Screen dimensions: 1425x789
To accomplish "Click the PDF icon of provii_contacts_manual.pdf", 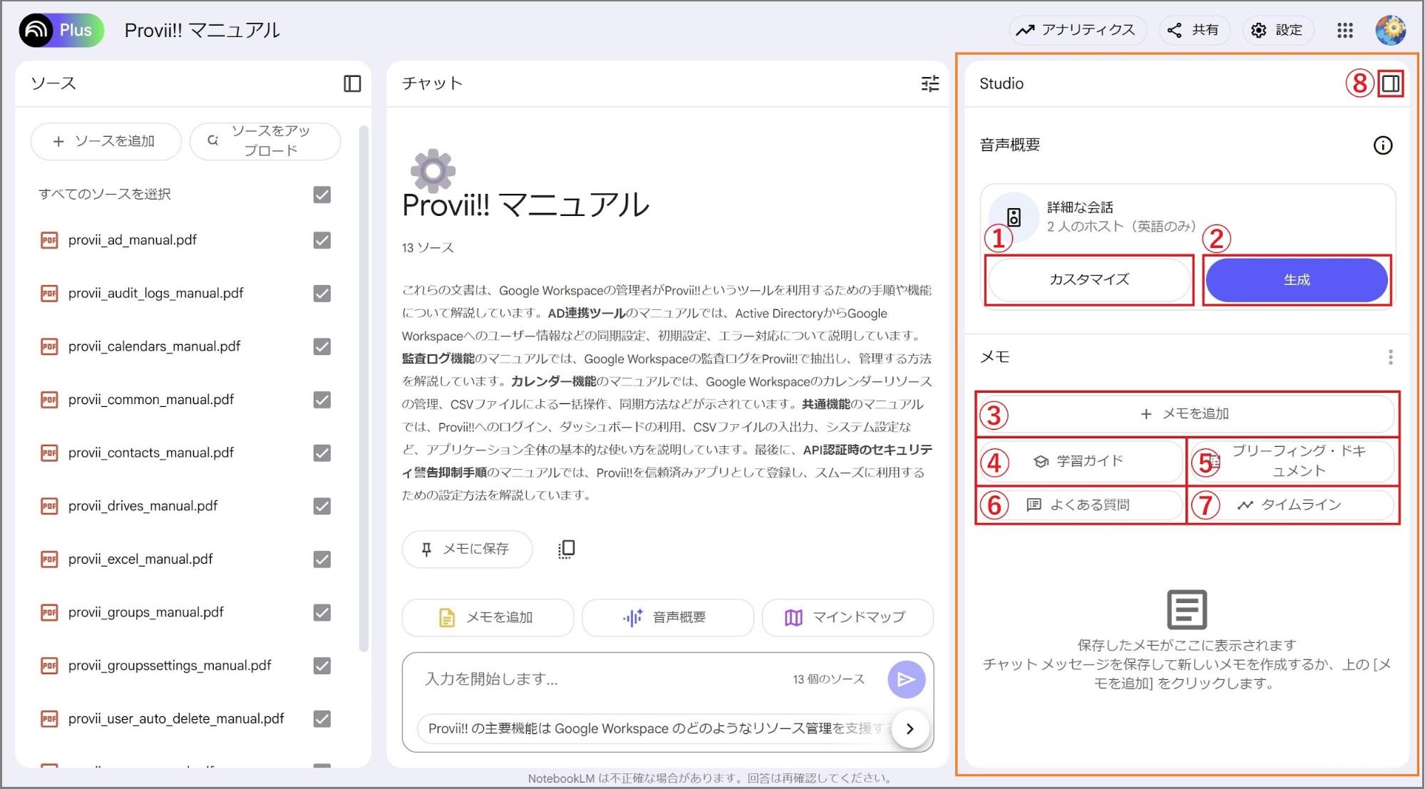I will [49, 453].
